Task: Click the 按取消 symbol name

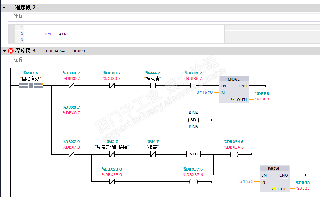Action: coord(153,78)
